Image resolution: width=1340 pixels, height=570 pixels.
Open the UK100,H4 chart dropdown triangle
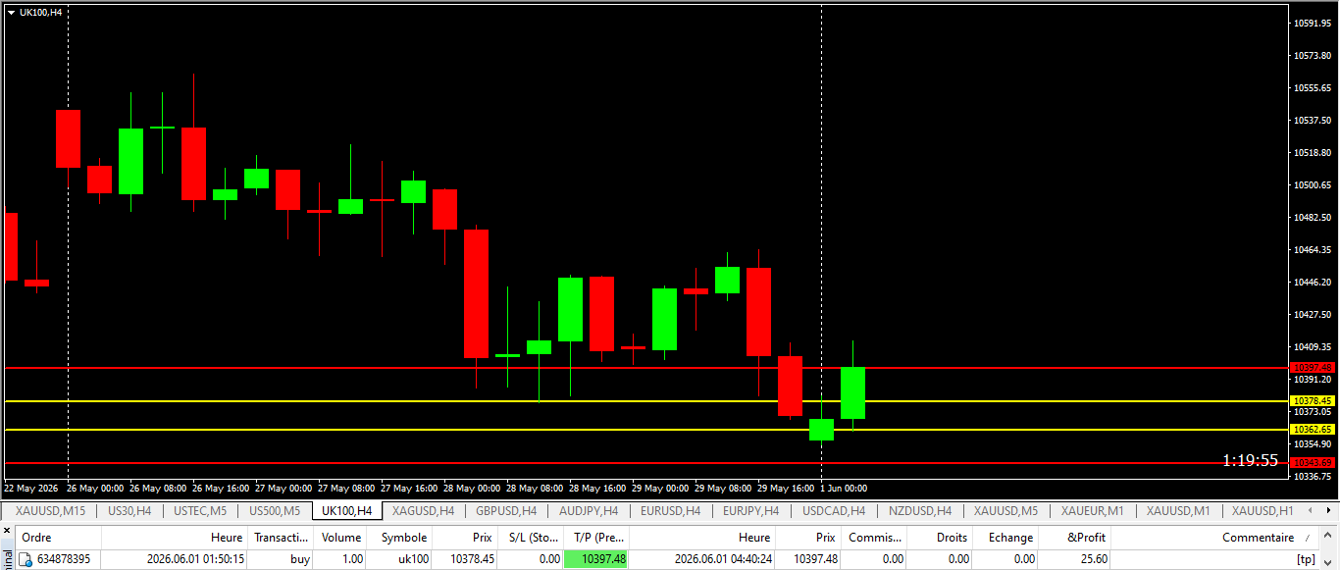(x=11, y=12)
